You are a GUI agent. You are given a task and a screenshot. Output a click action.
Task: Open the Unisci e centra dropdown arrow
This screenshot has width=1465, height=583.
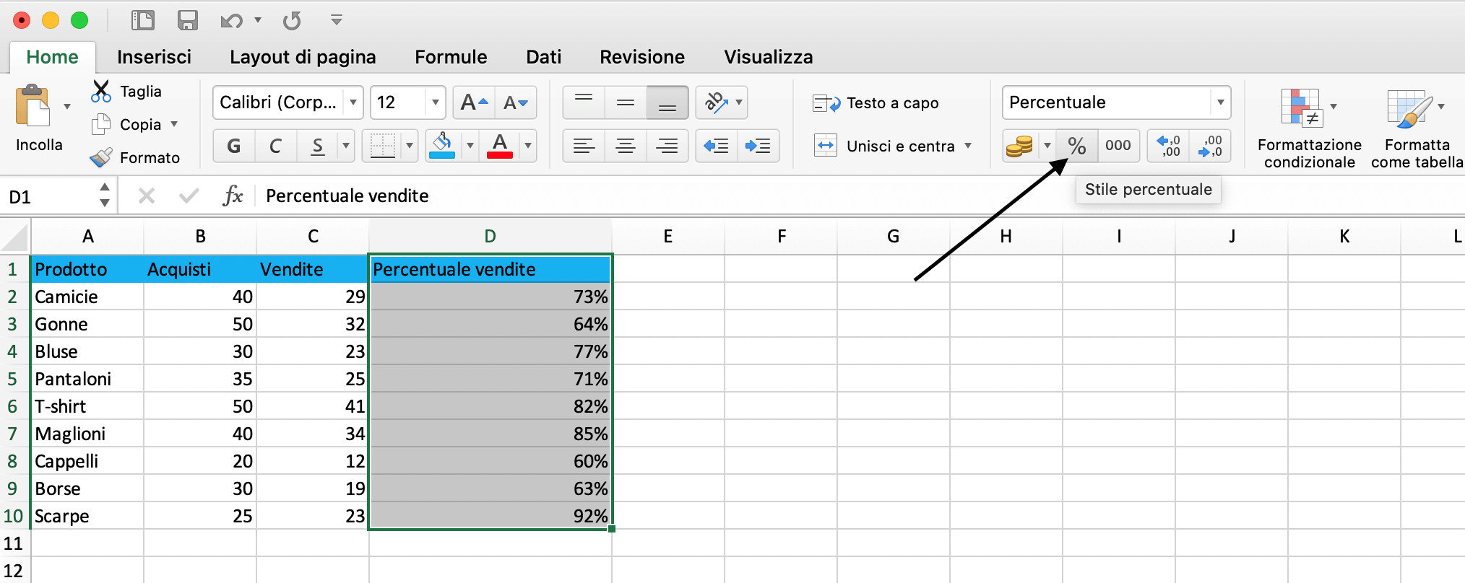[x=968, y=146]
